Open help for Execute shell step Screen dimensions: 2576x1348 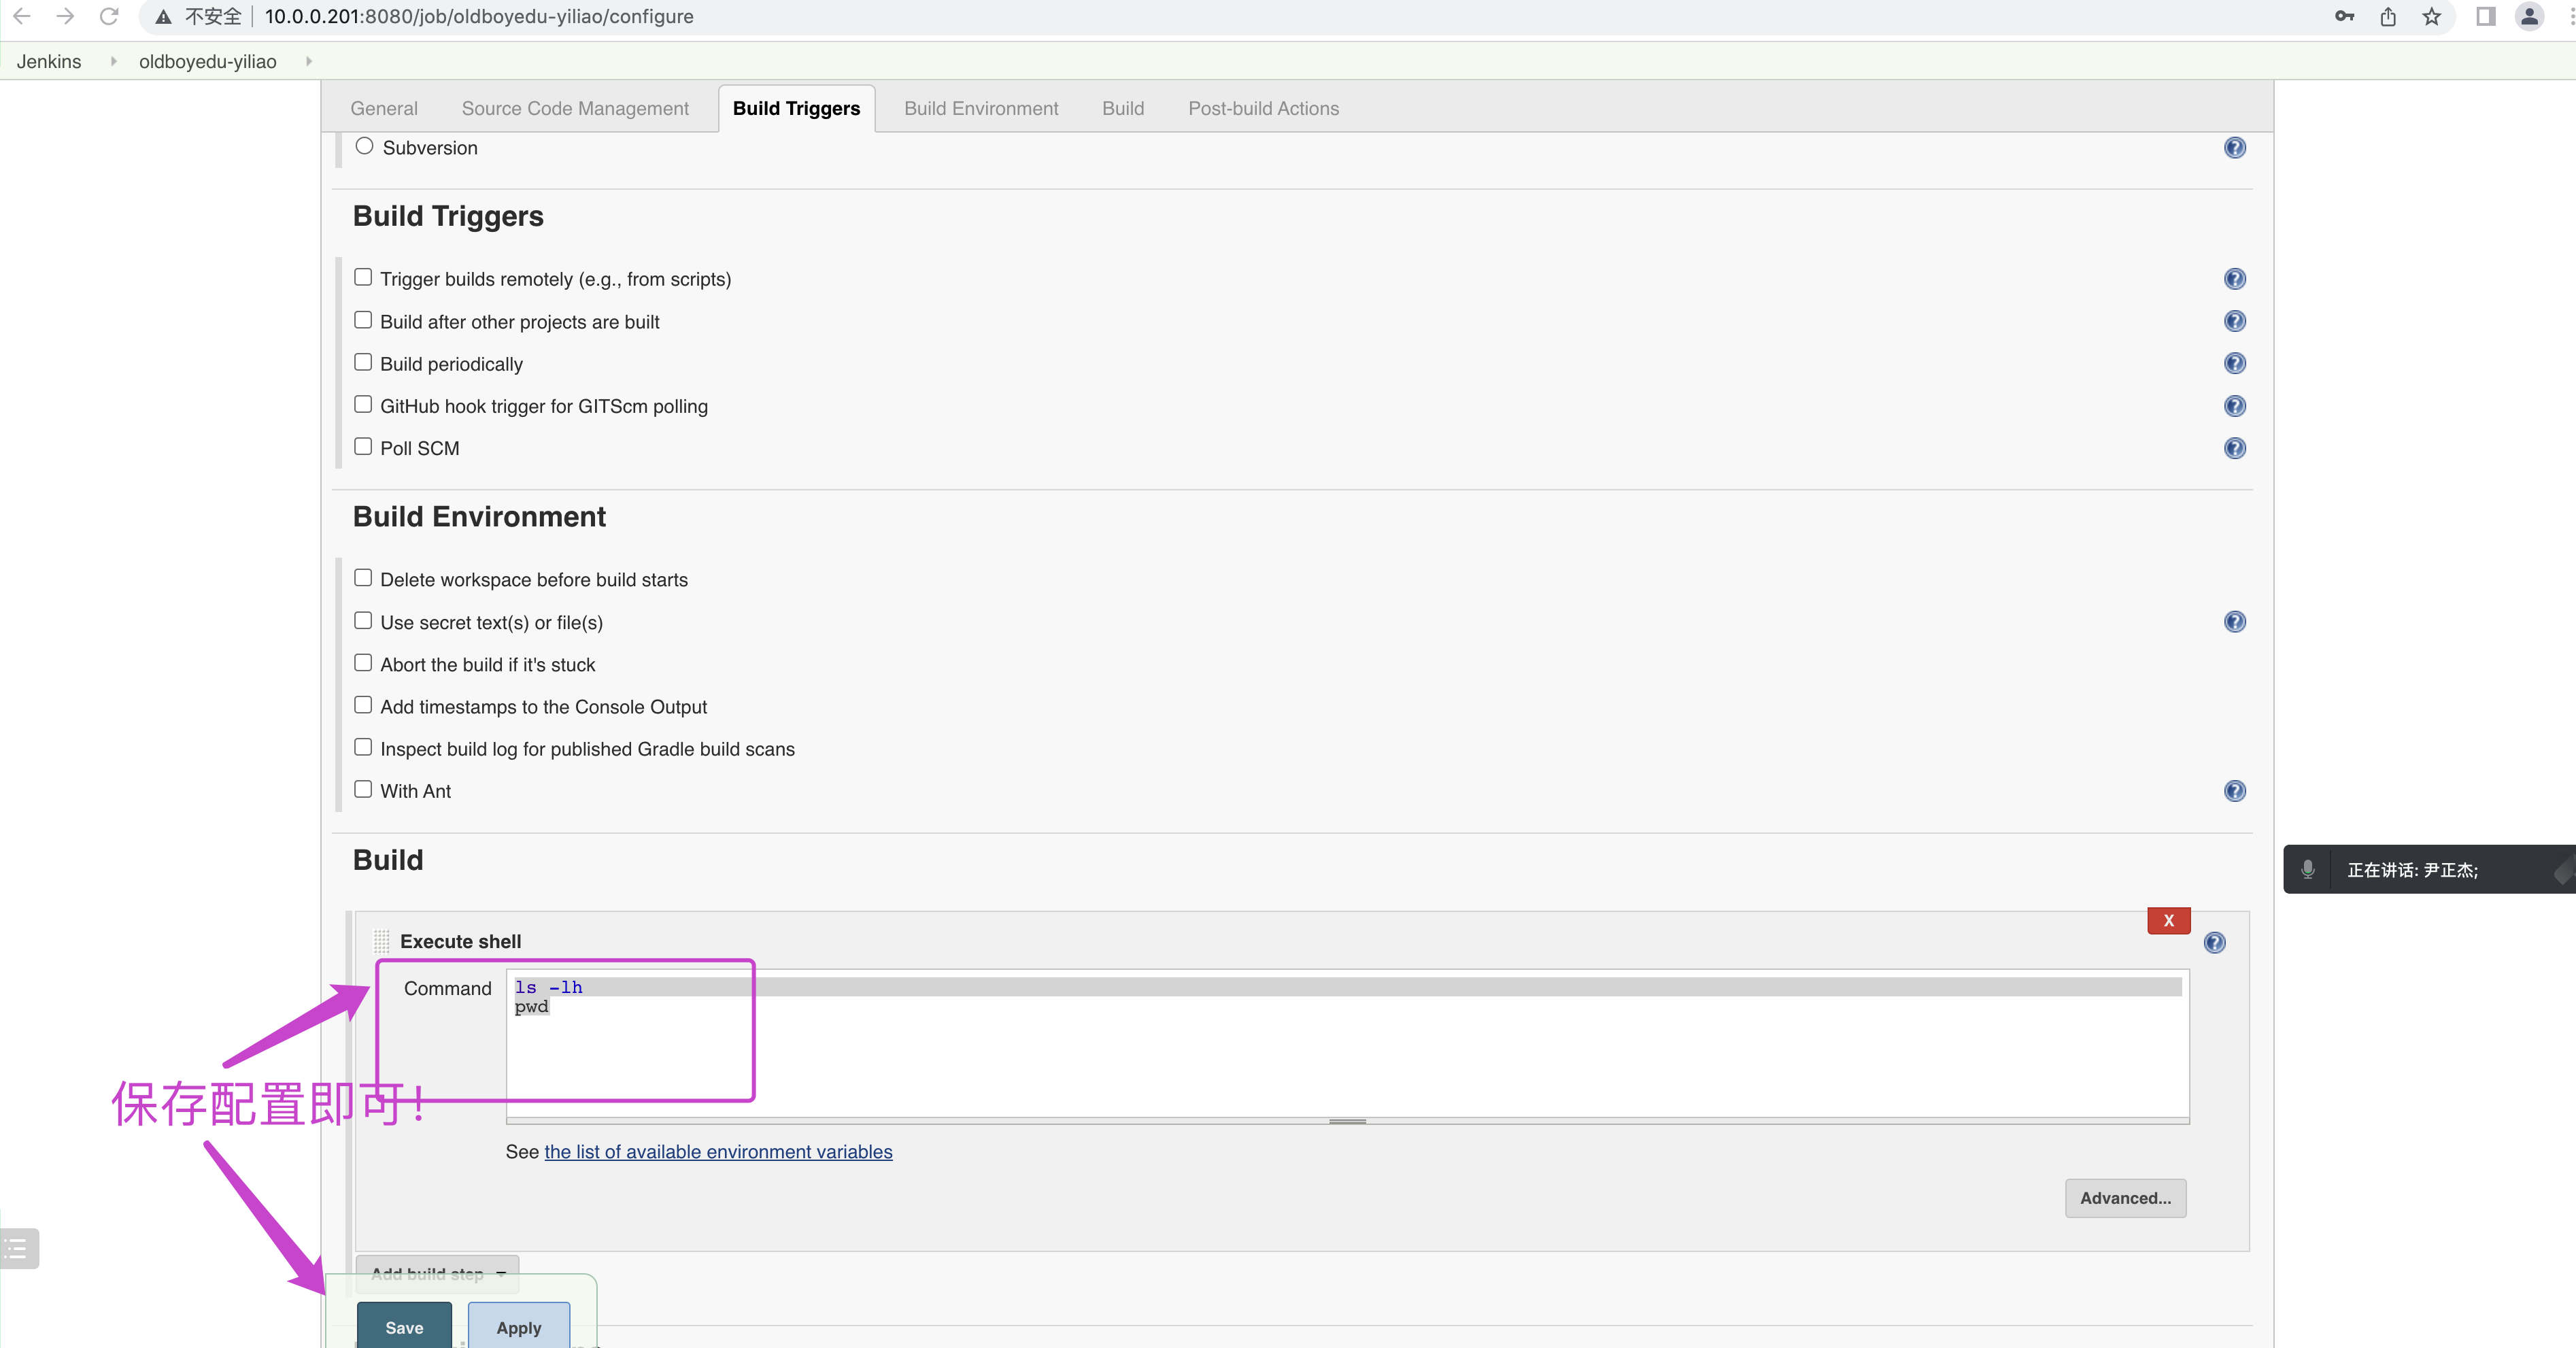tap(2214, 942)
